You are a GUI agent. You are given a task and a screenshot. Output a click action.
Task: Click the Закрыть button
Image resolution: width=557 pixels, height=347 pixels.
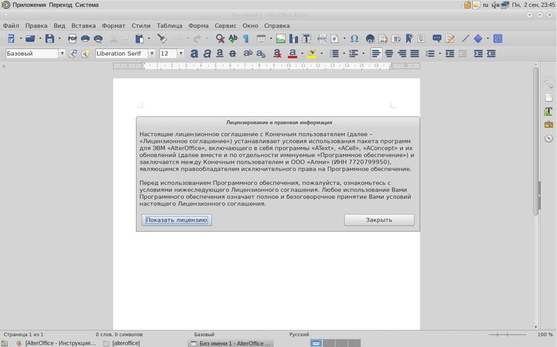pyautogui.click(x=379, y=220)
